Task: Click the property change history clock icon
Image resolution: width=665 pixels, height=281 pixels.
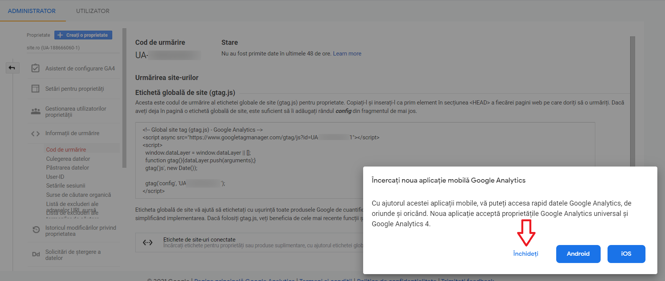Action: 36,230
